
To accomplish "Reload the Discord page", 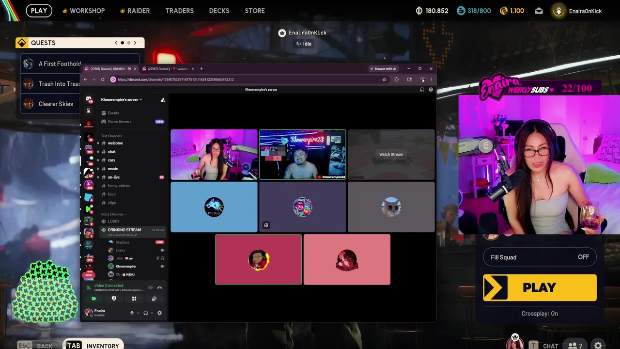I will (103, 79).
